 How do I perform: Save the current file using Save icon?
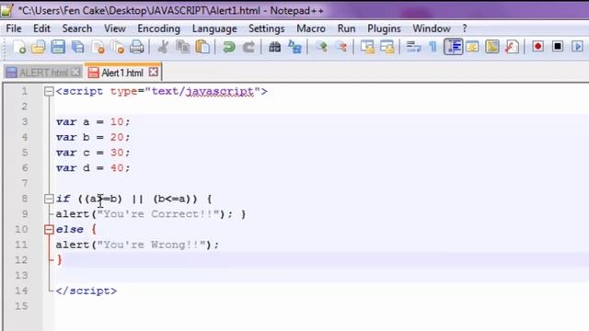(58, 47)
